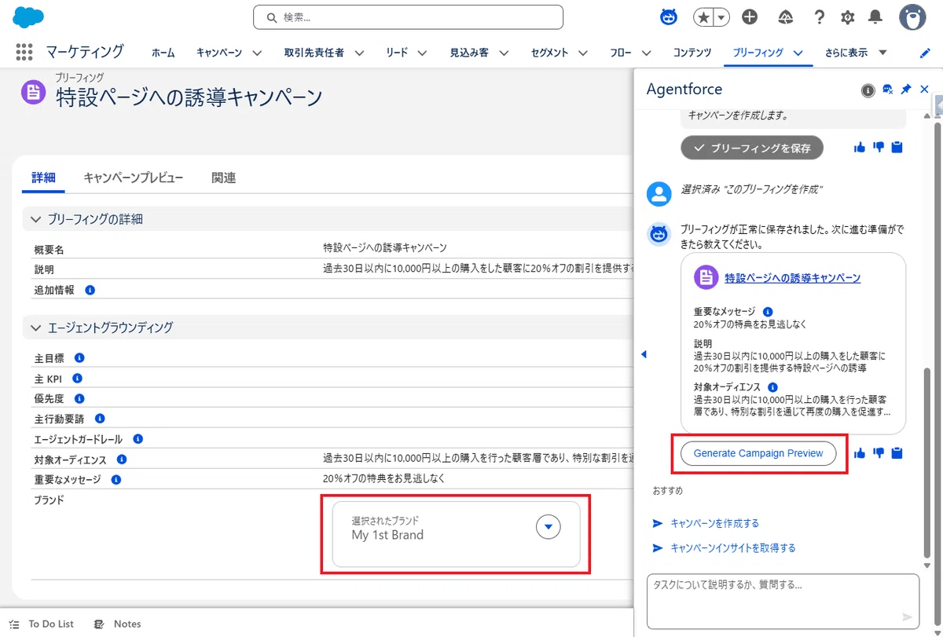Click the Salesforce cloud logo
This screenshot has height=637, width=943.
(x=28, y=16)
